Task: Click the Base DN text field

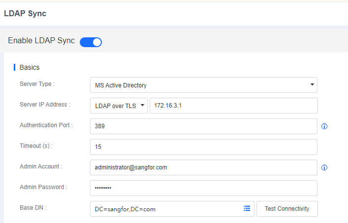Action: [x=166, y=209]
